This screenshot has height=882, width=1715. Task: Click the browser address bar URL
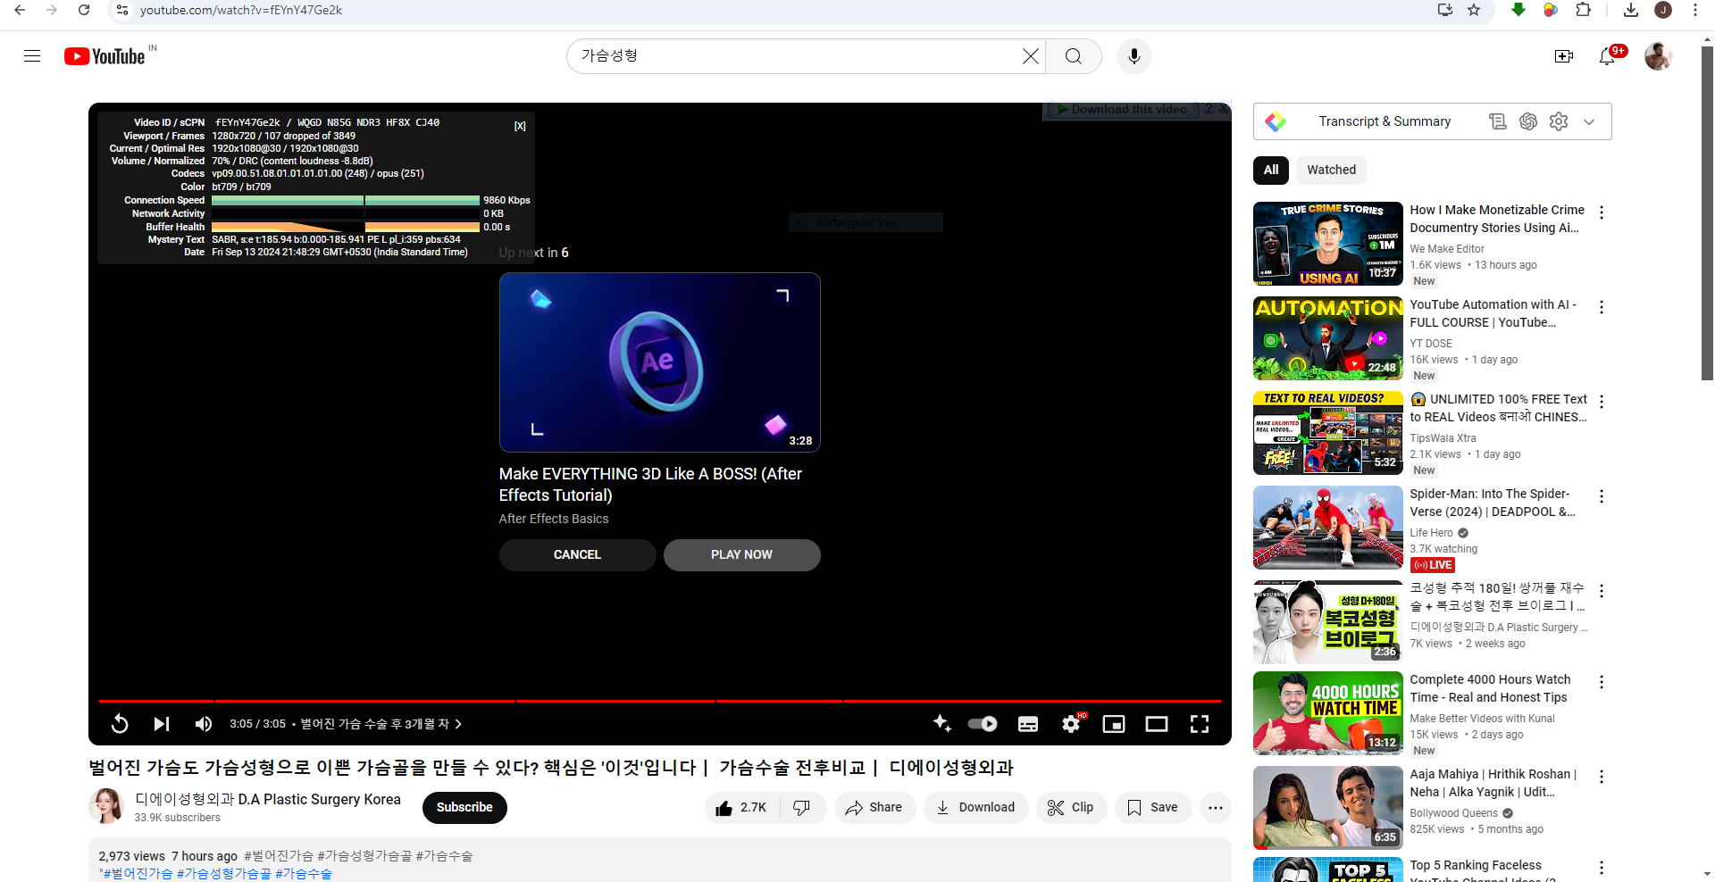pyautogui.click(x=241, y=10)
